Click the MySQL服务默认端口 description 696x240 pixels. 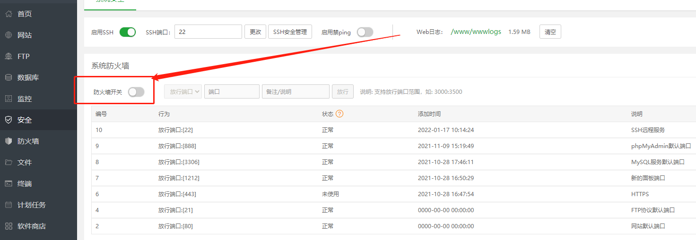tap(658, 162)
